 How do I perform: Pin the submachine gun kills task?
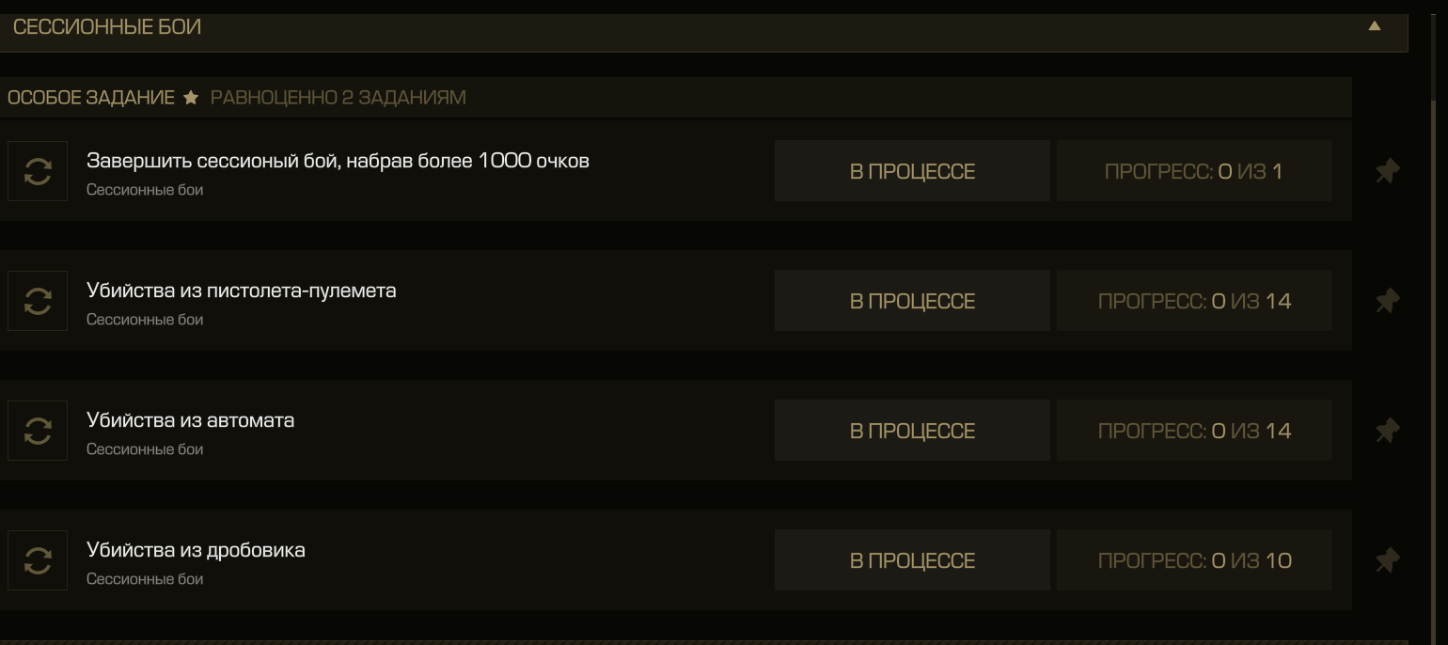(1387, 301)
